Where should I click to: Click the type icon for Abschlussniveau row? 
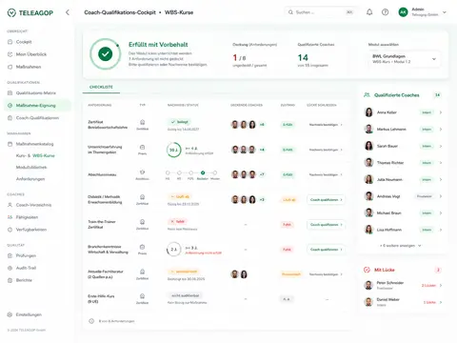142,171
